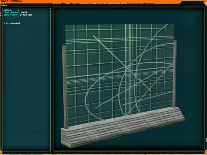
Task: Click the serial number value (340u84g0)
Action: [x=26, y=15]
